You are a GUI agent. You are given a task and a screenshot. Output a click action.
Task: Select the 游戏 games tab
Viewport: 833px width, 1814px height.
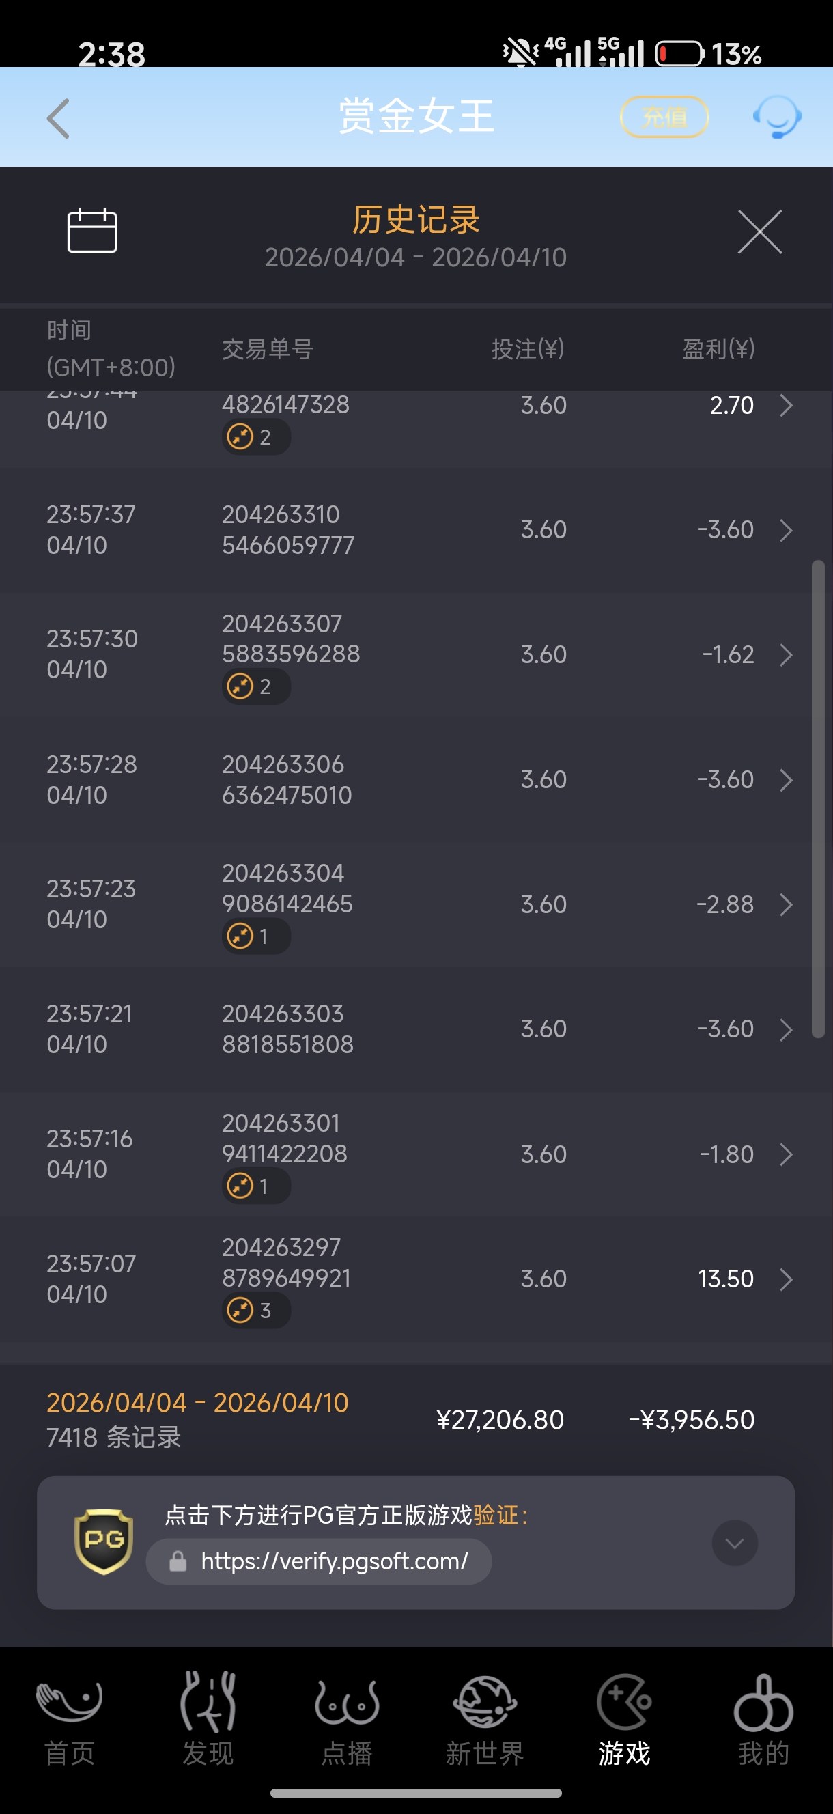624,1719
